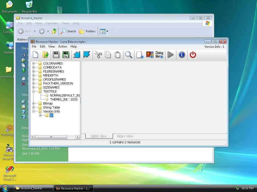Viewport: 257px width, 192px height.
Task: Click the Windows Start orb
Action: pos(5,188)
